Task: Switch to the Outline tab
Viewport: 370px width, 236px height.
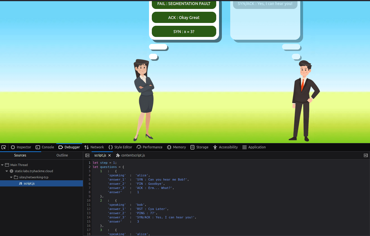Action: click(x=62, y=155)
